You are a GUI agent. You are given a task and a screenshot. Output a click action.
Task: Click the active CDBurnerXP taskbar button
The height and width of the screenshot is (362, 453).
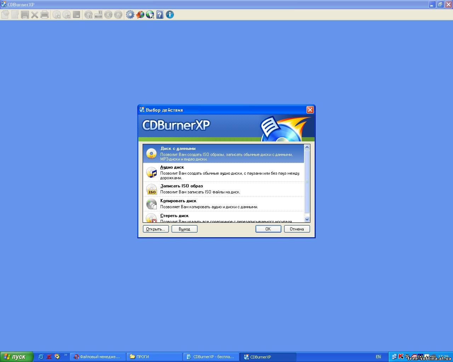(x=268, y=357)
